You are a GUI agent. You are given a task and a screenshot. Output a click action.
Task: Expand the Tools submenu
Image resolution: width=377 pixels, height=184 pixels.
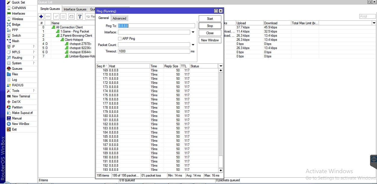coord(34,91)
